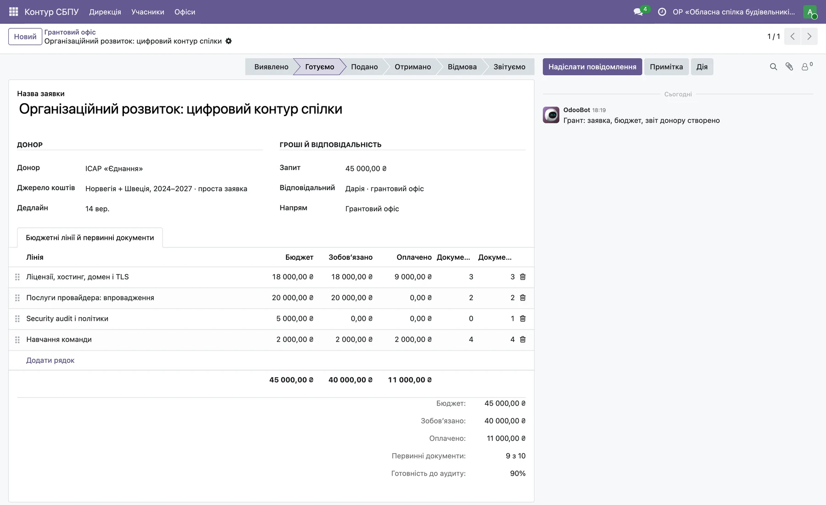Go to the previous record arrow
The height and width of the screenshot is (505, 826).
click(793, 36)
